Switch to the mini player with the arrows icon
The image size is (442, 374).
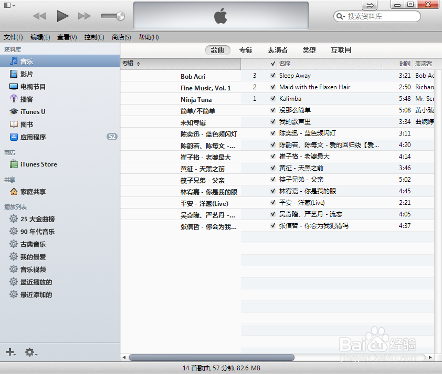coord(369,5)
